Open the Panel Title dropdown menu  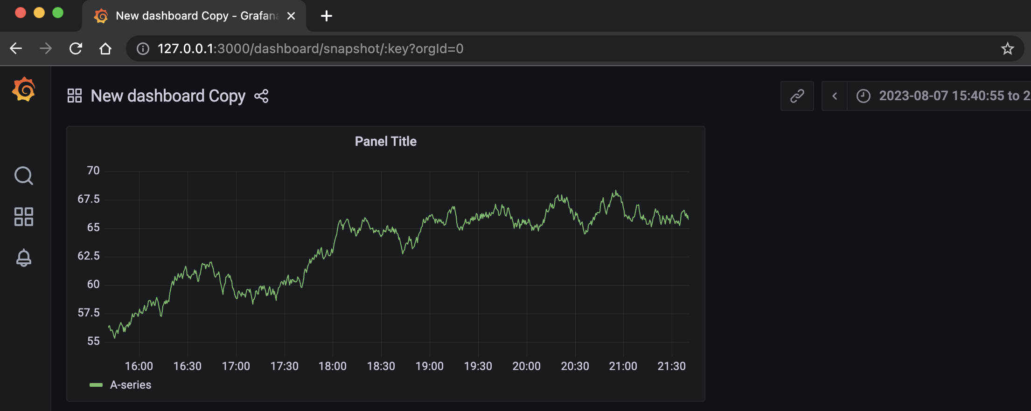coord(385,141)
